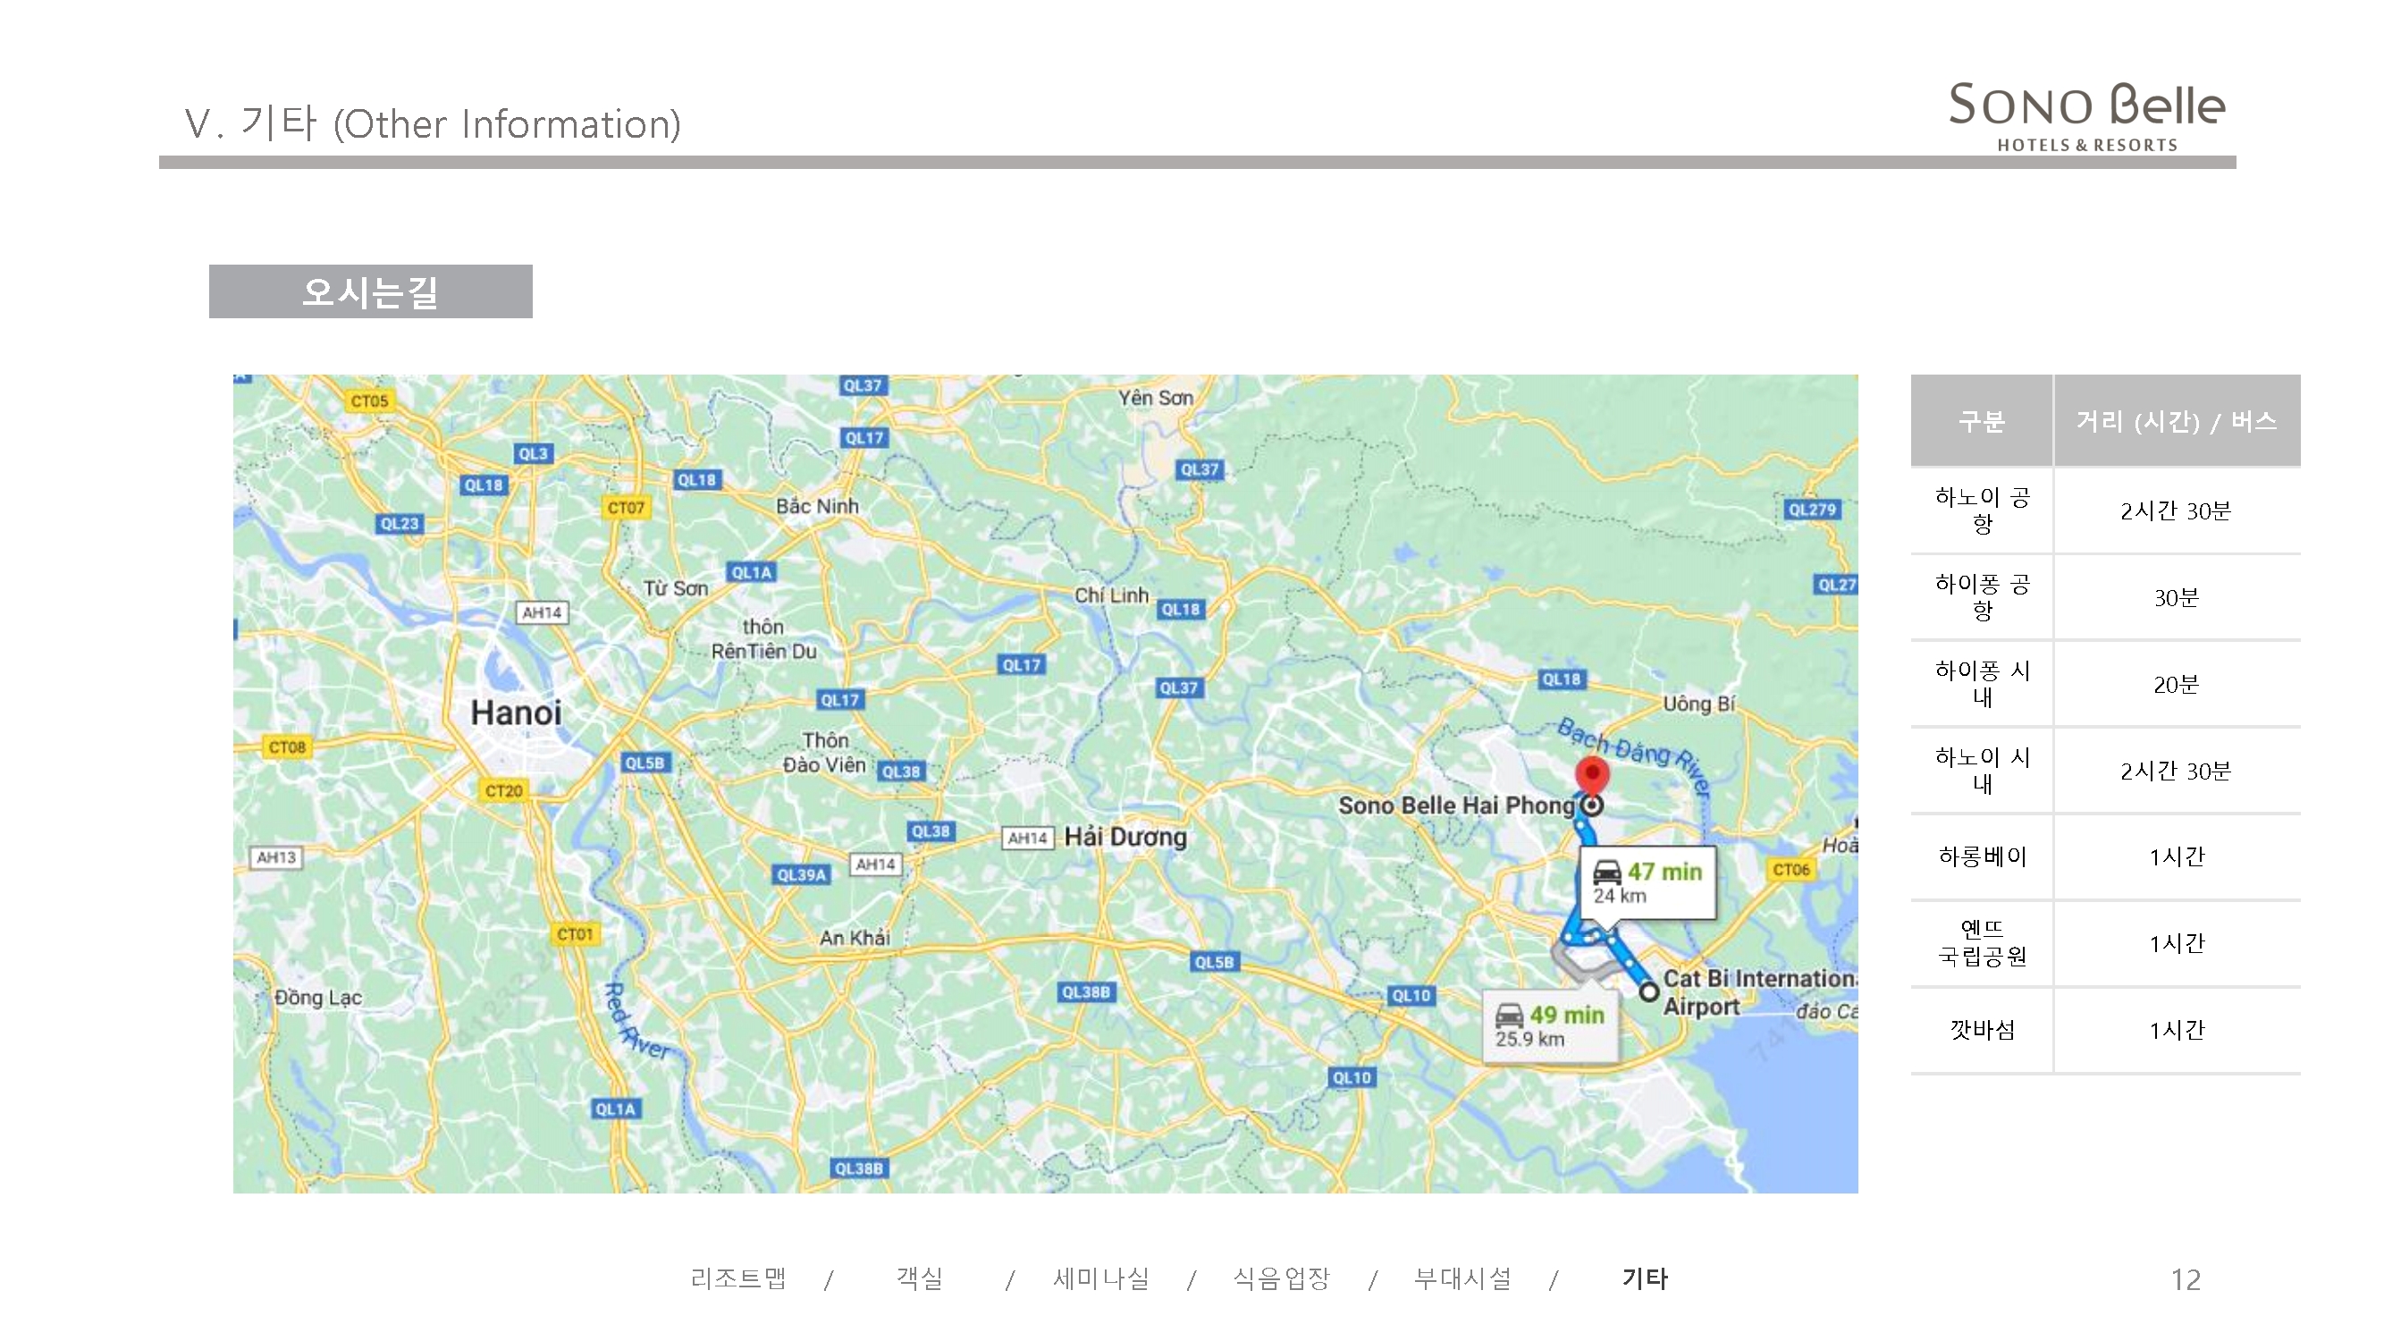The image size is (2384, 1341).
Task: Go to the 세미나실 section
Action: [x=1100, y=1278]
